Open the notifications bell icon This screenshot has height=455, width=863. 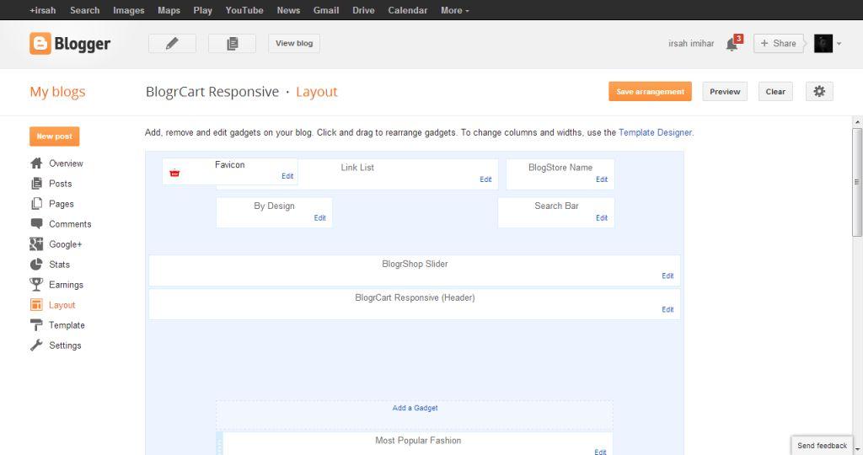click(x=732, y=44)
